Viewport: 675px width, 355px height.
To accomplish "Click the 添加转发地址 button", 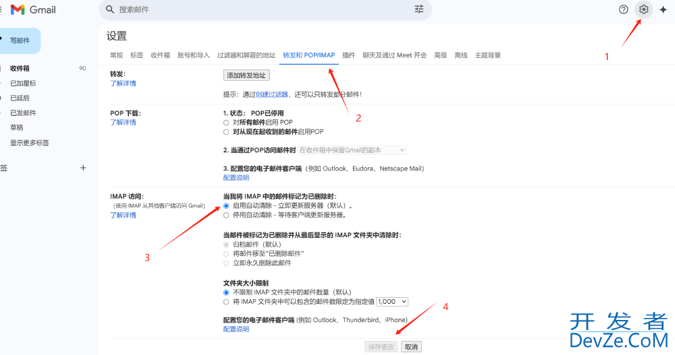I will pos(246,75).
